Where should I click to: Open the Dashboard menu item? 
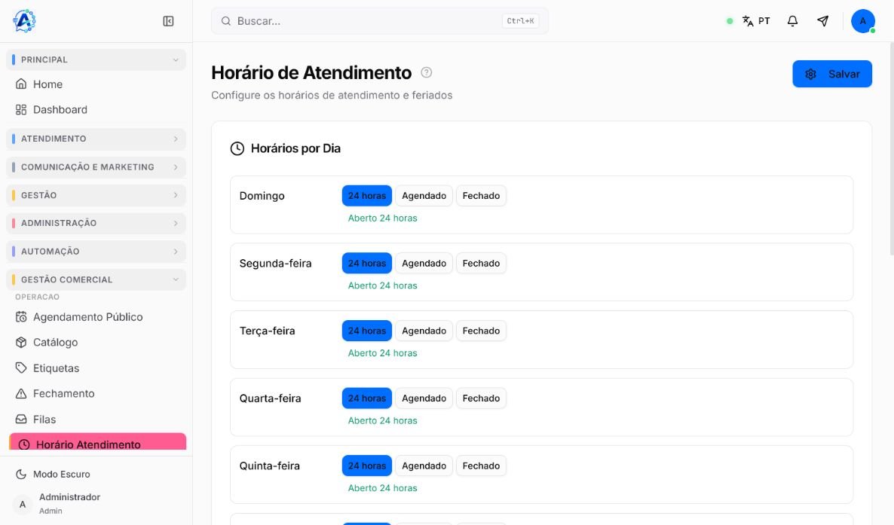(96, 109)
